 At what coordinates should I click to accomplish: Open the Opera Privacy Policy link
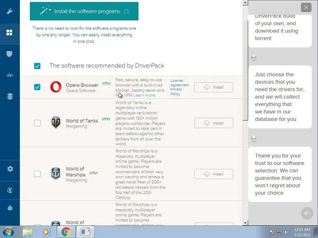(x=176, y=91)
